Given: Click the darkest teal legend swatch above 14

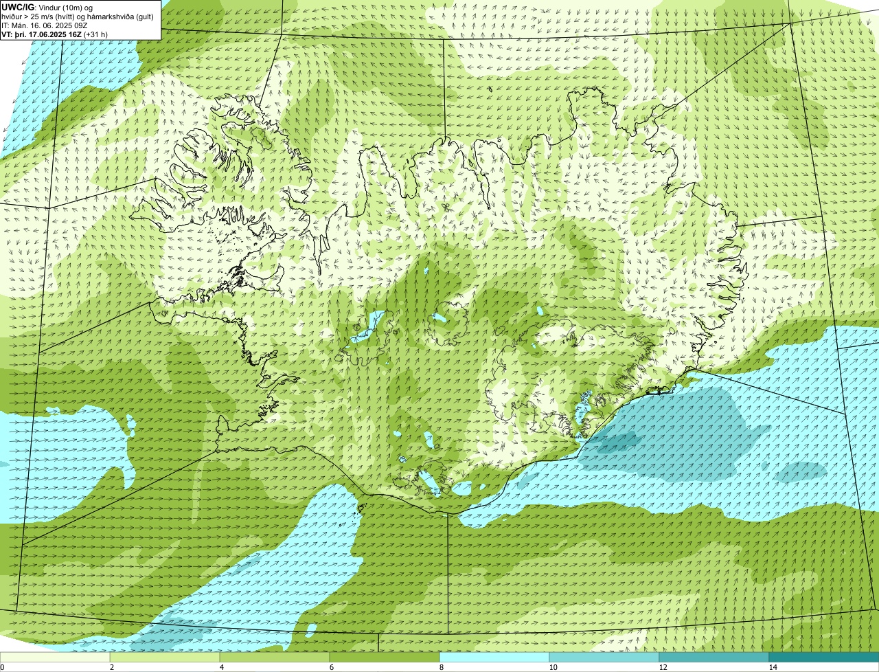Looking at the screenshot, I should point(824,658).
